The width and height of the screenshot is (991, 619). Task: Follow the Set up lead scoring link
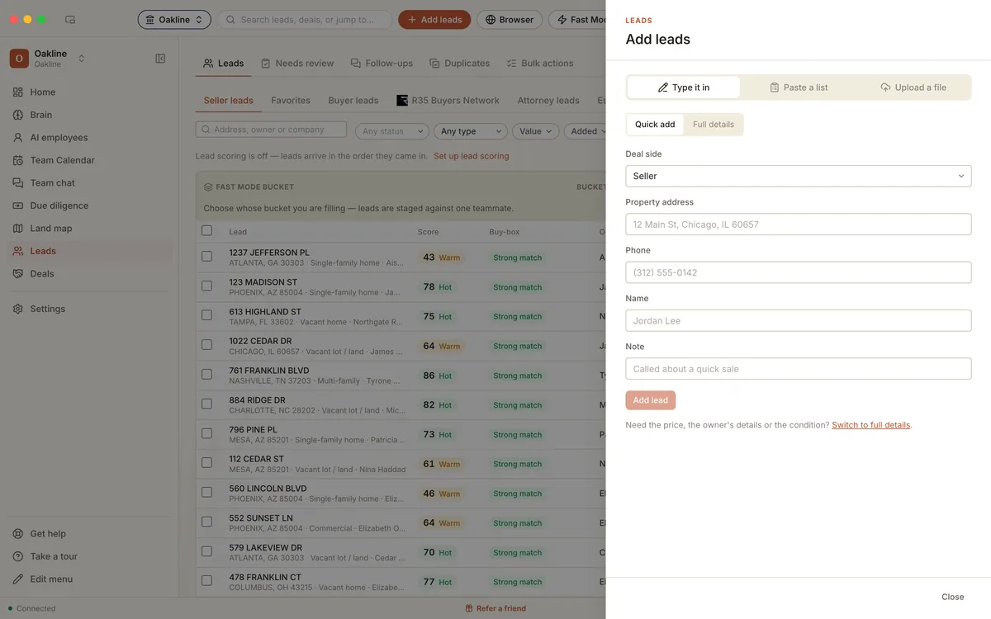pos(472,156)
